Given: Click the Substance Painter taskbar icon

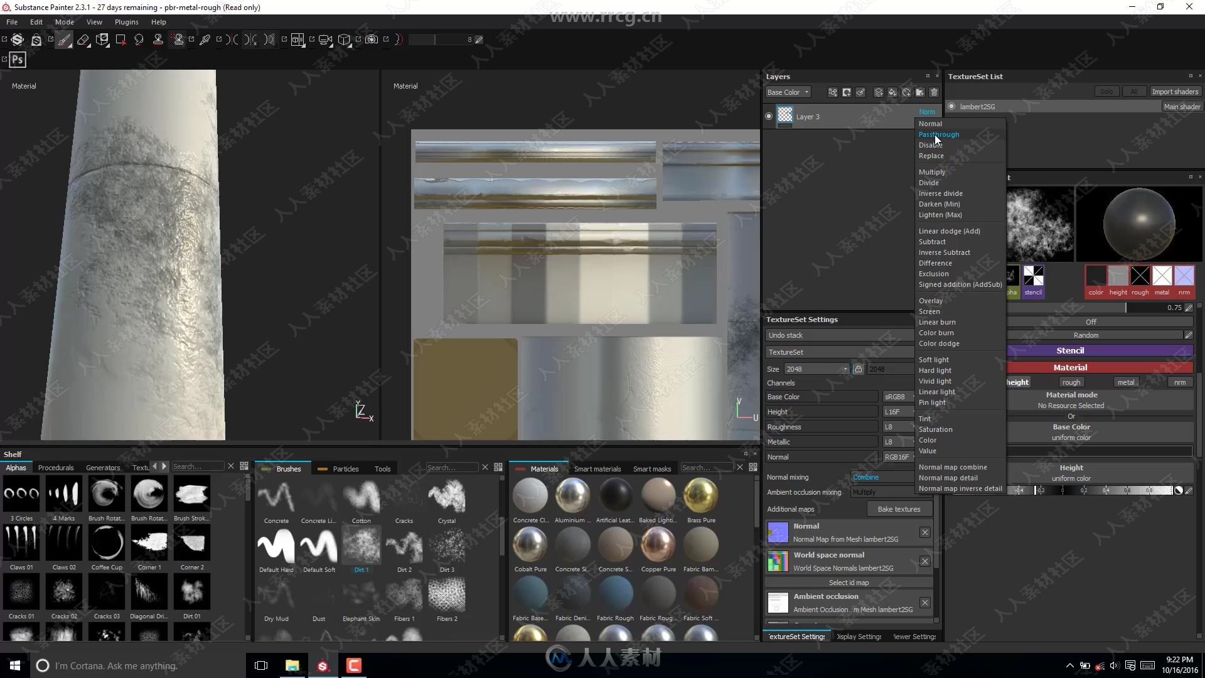Looking at the screenshot, I should [x=323, y=665].
